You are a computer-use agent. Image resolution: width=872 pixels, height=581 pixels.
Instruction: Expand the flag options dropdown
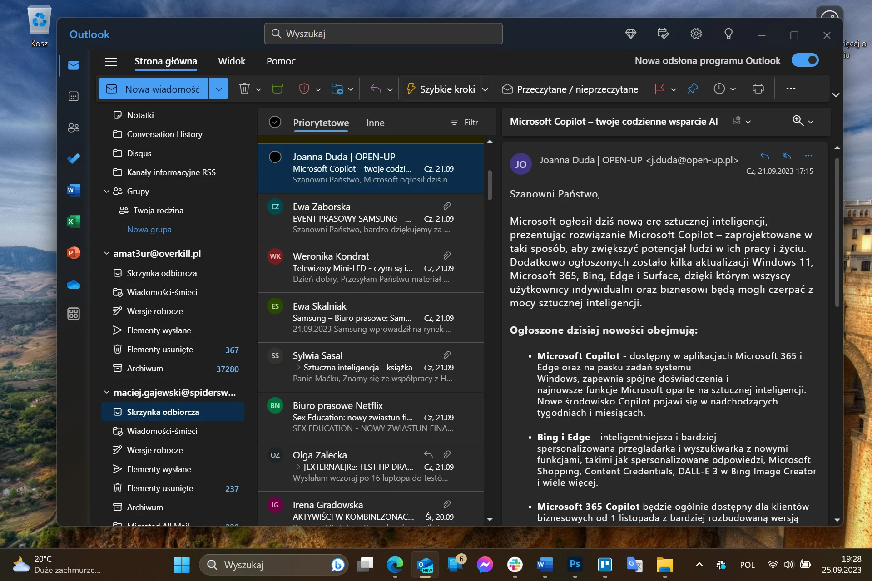pos(674,89)
